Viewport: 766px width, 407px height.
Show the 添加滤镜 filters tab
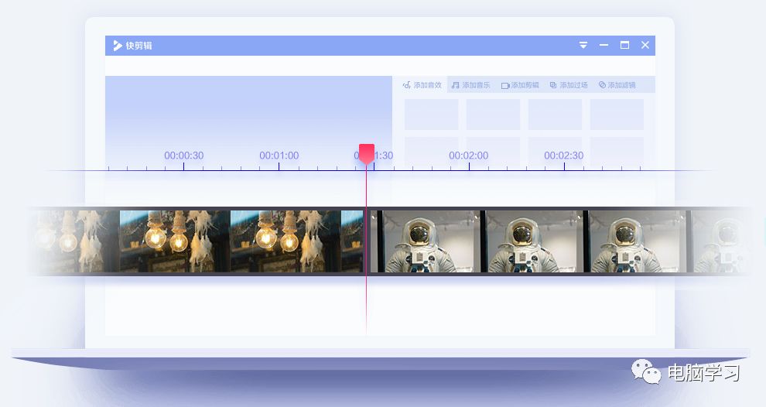point(617,85)
